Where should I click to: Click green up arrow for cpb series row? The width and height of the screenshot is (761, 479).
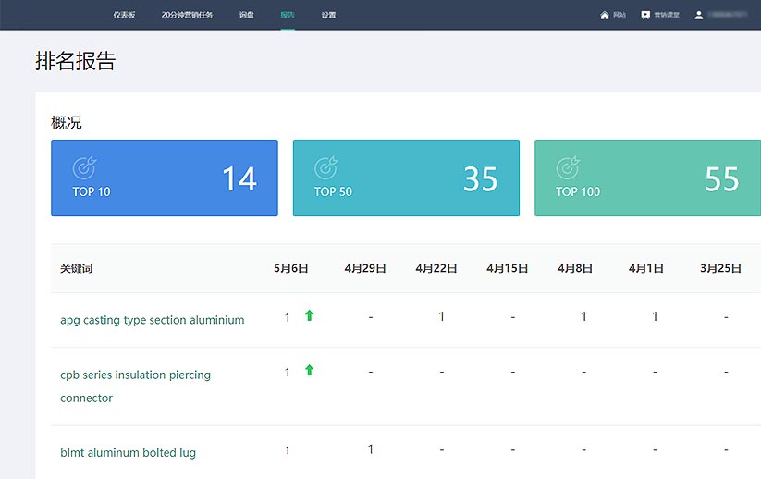[x=309, y=371]
